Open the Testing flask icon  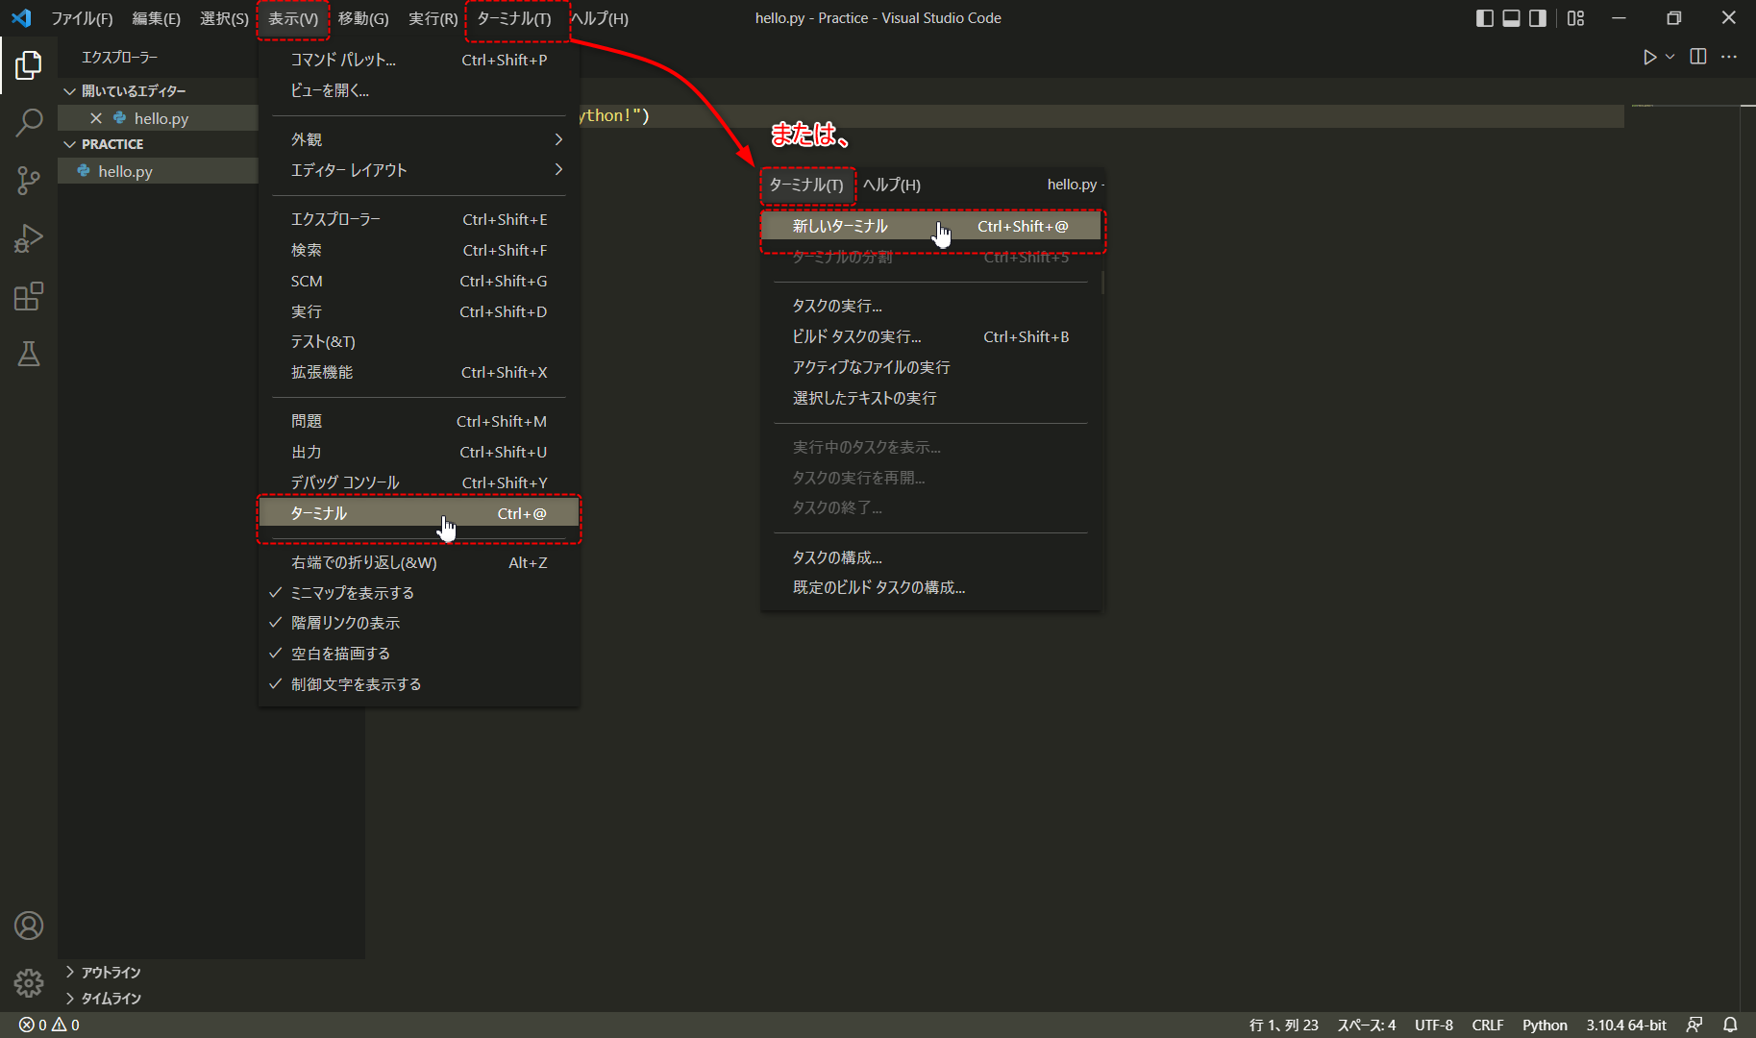tap(29, 354)
